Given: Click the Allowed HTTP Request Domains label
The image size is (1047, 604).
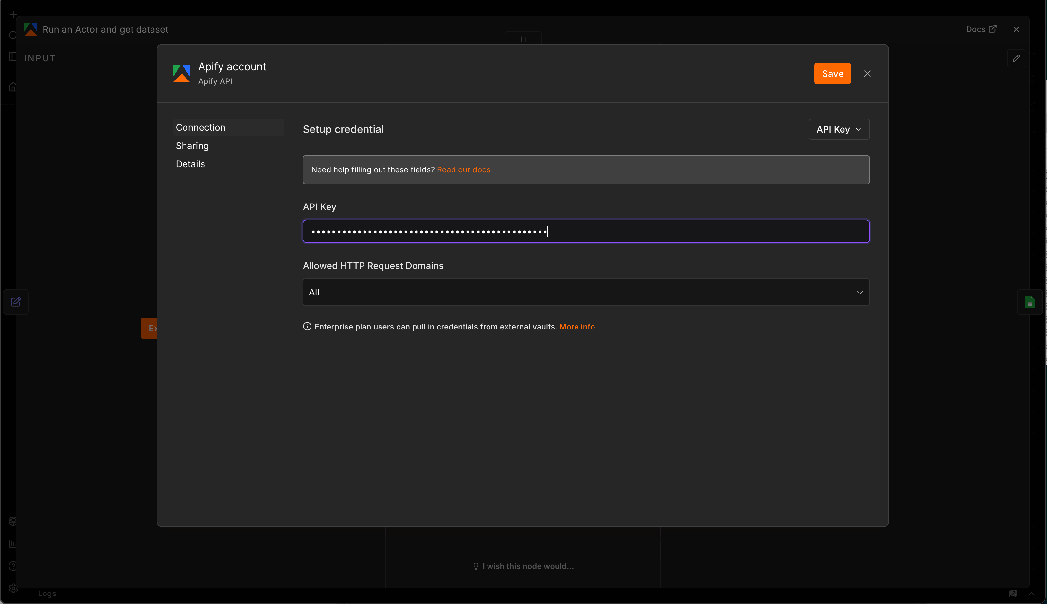Looking at the screenshot, I should tap(373, 266).
